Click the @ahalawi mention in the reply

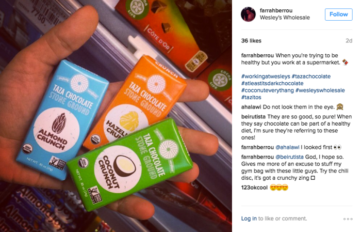coord(287,147)
